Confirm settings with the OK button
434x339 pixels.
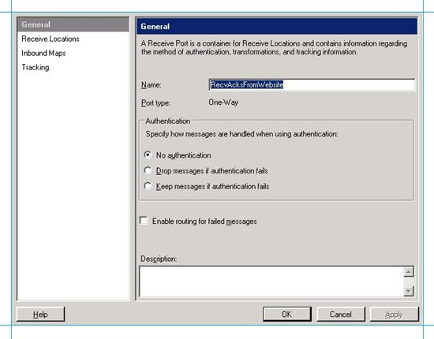click(x=286, y=314)
